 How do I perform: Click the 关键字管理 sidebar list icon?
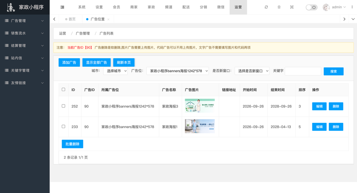coord(7,70)
